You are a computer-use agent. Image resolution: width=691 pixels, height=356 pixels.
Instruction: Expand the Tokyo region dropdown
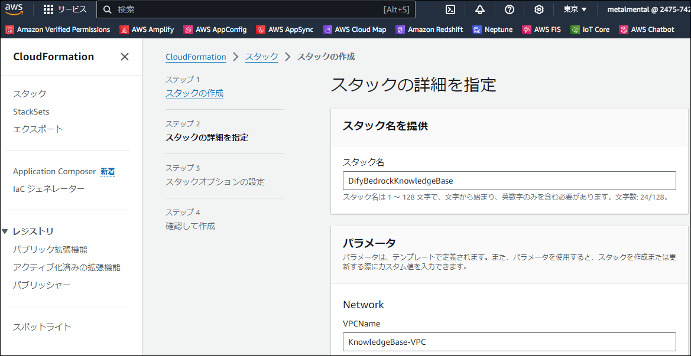(575, 9)
